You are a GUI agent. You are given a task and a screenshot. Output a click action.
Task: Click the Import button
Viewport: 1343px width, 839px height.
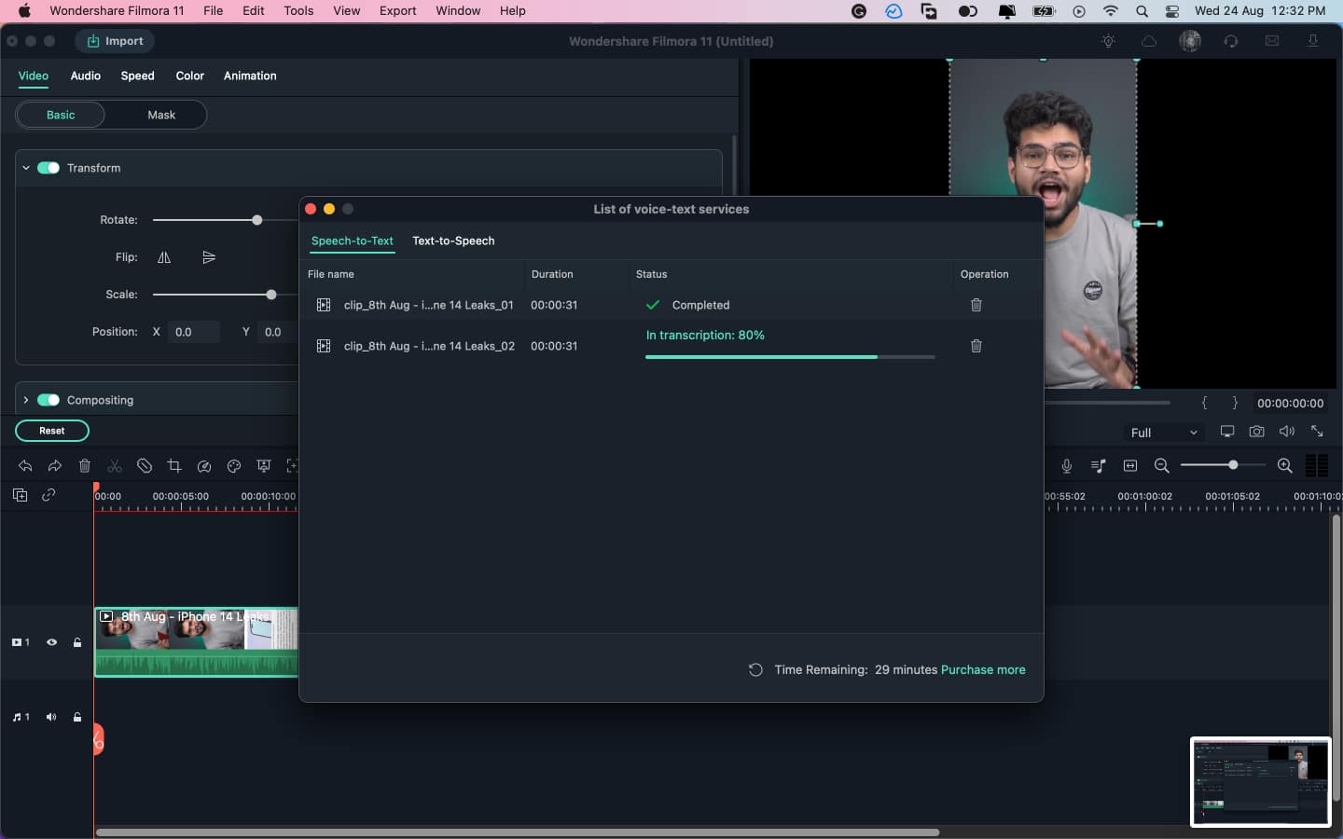pos(115,41)
